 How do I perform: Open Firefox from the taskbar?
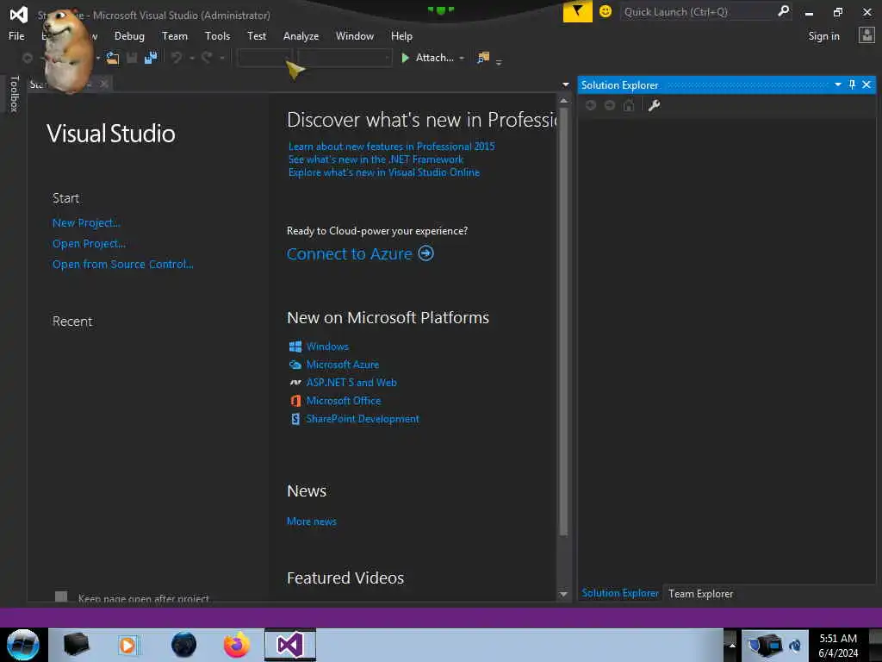click(237, 645)
